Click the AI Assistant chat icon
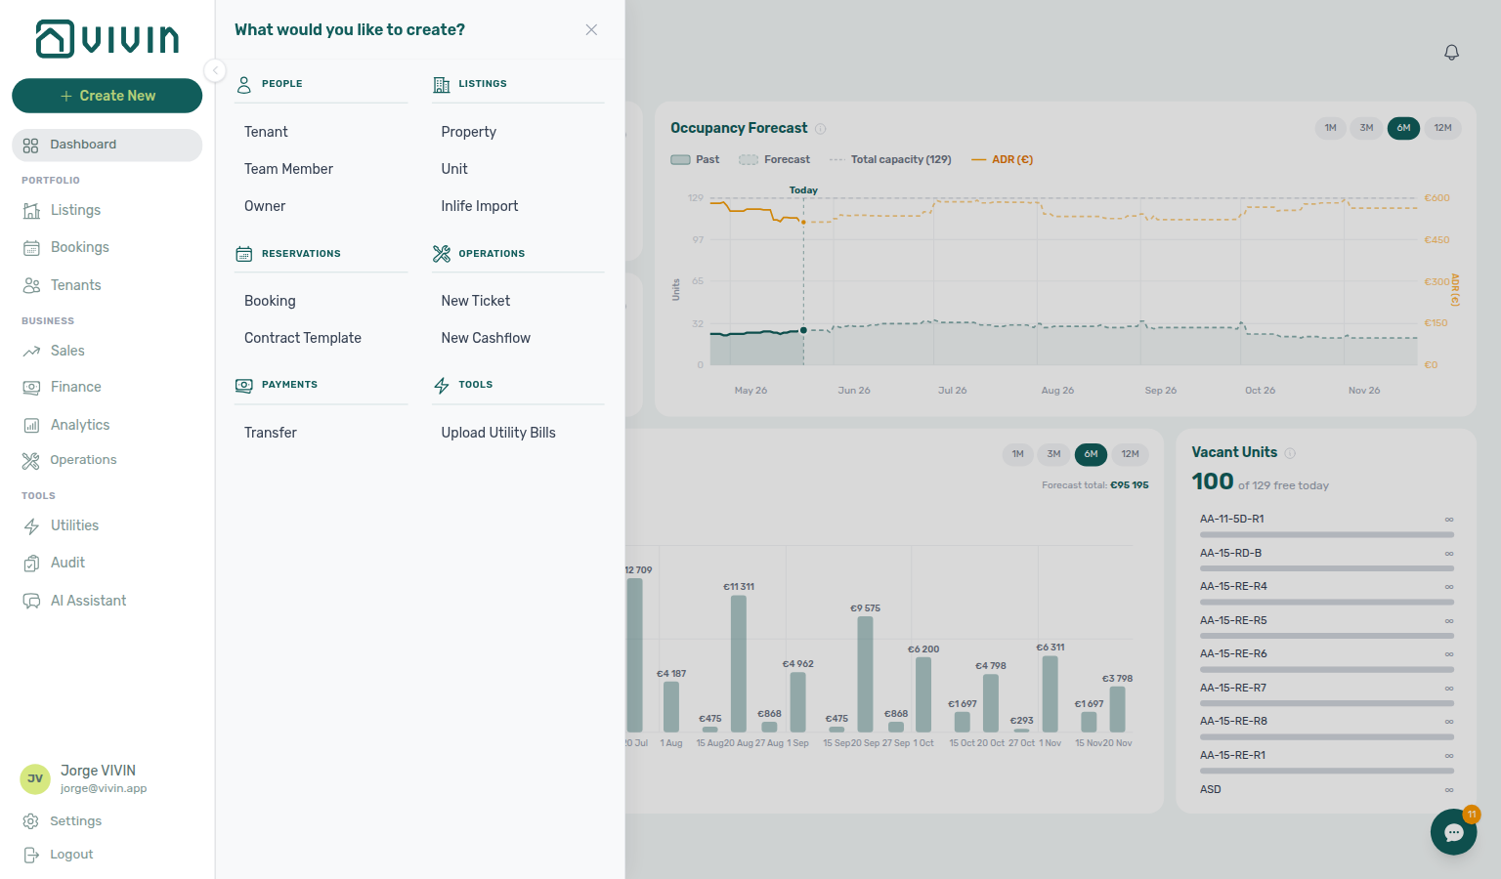Image resolution: width=1501 pixels, height=879 pixels. (31, 601)
